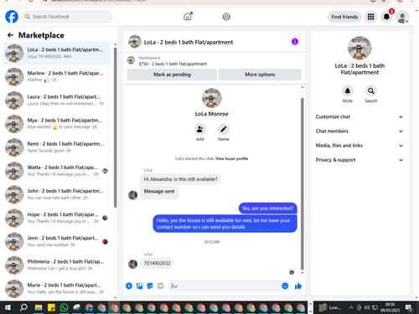Open the emoji picker icon
The width and height of the screenshot is (419, 314).
coord(285,286)
